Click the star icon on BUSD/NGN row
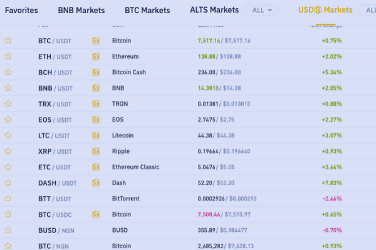 [x=8, y=230]
